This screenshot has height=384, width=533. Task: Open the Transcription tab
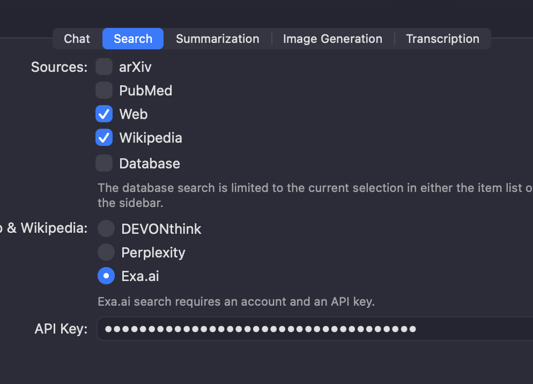point(442,39)
